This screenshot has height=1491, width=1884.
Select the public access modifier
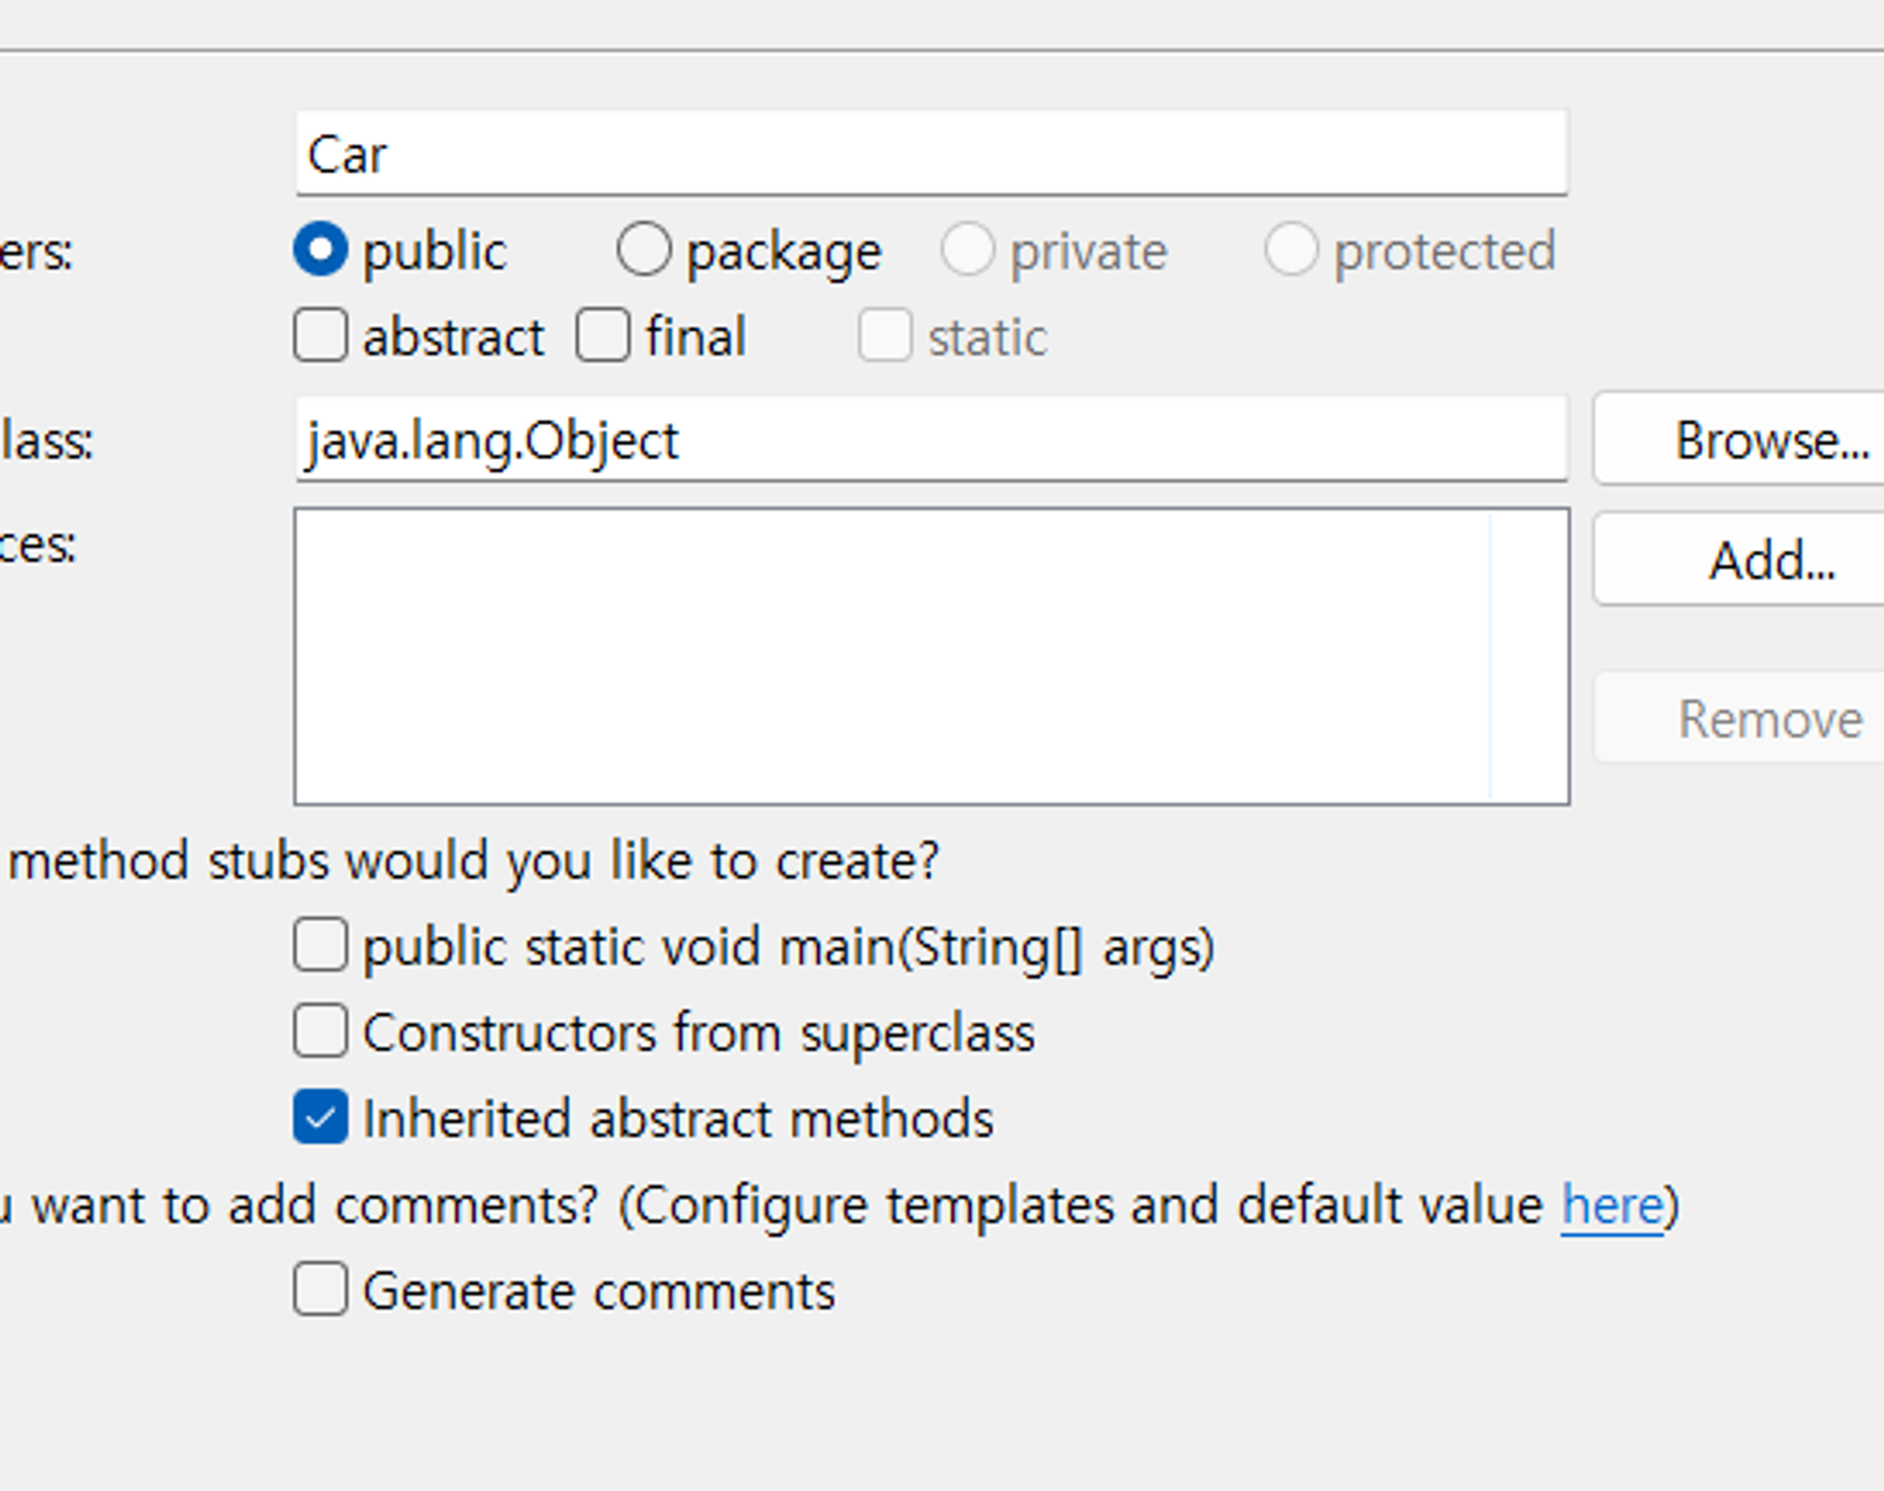pyautogui.click(x=320, y=251)
